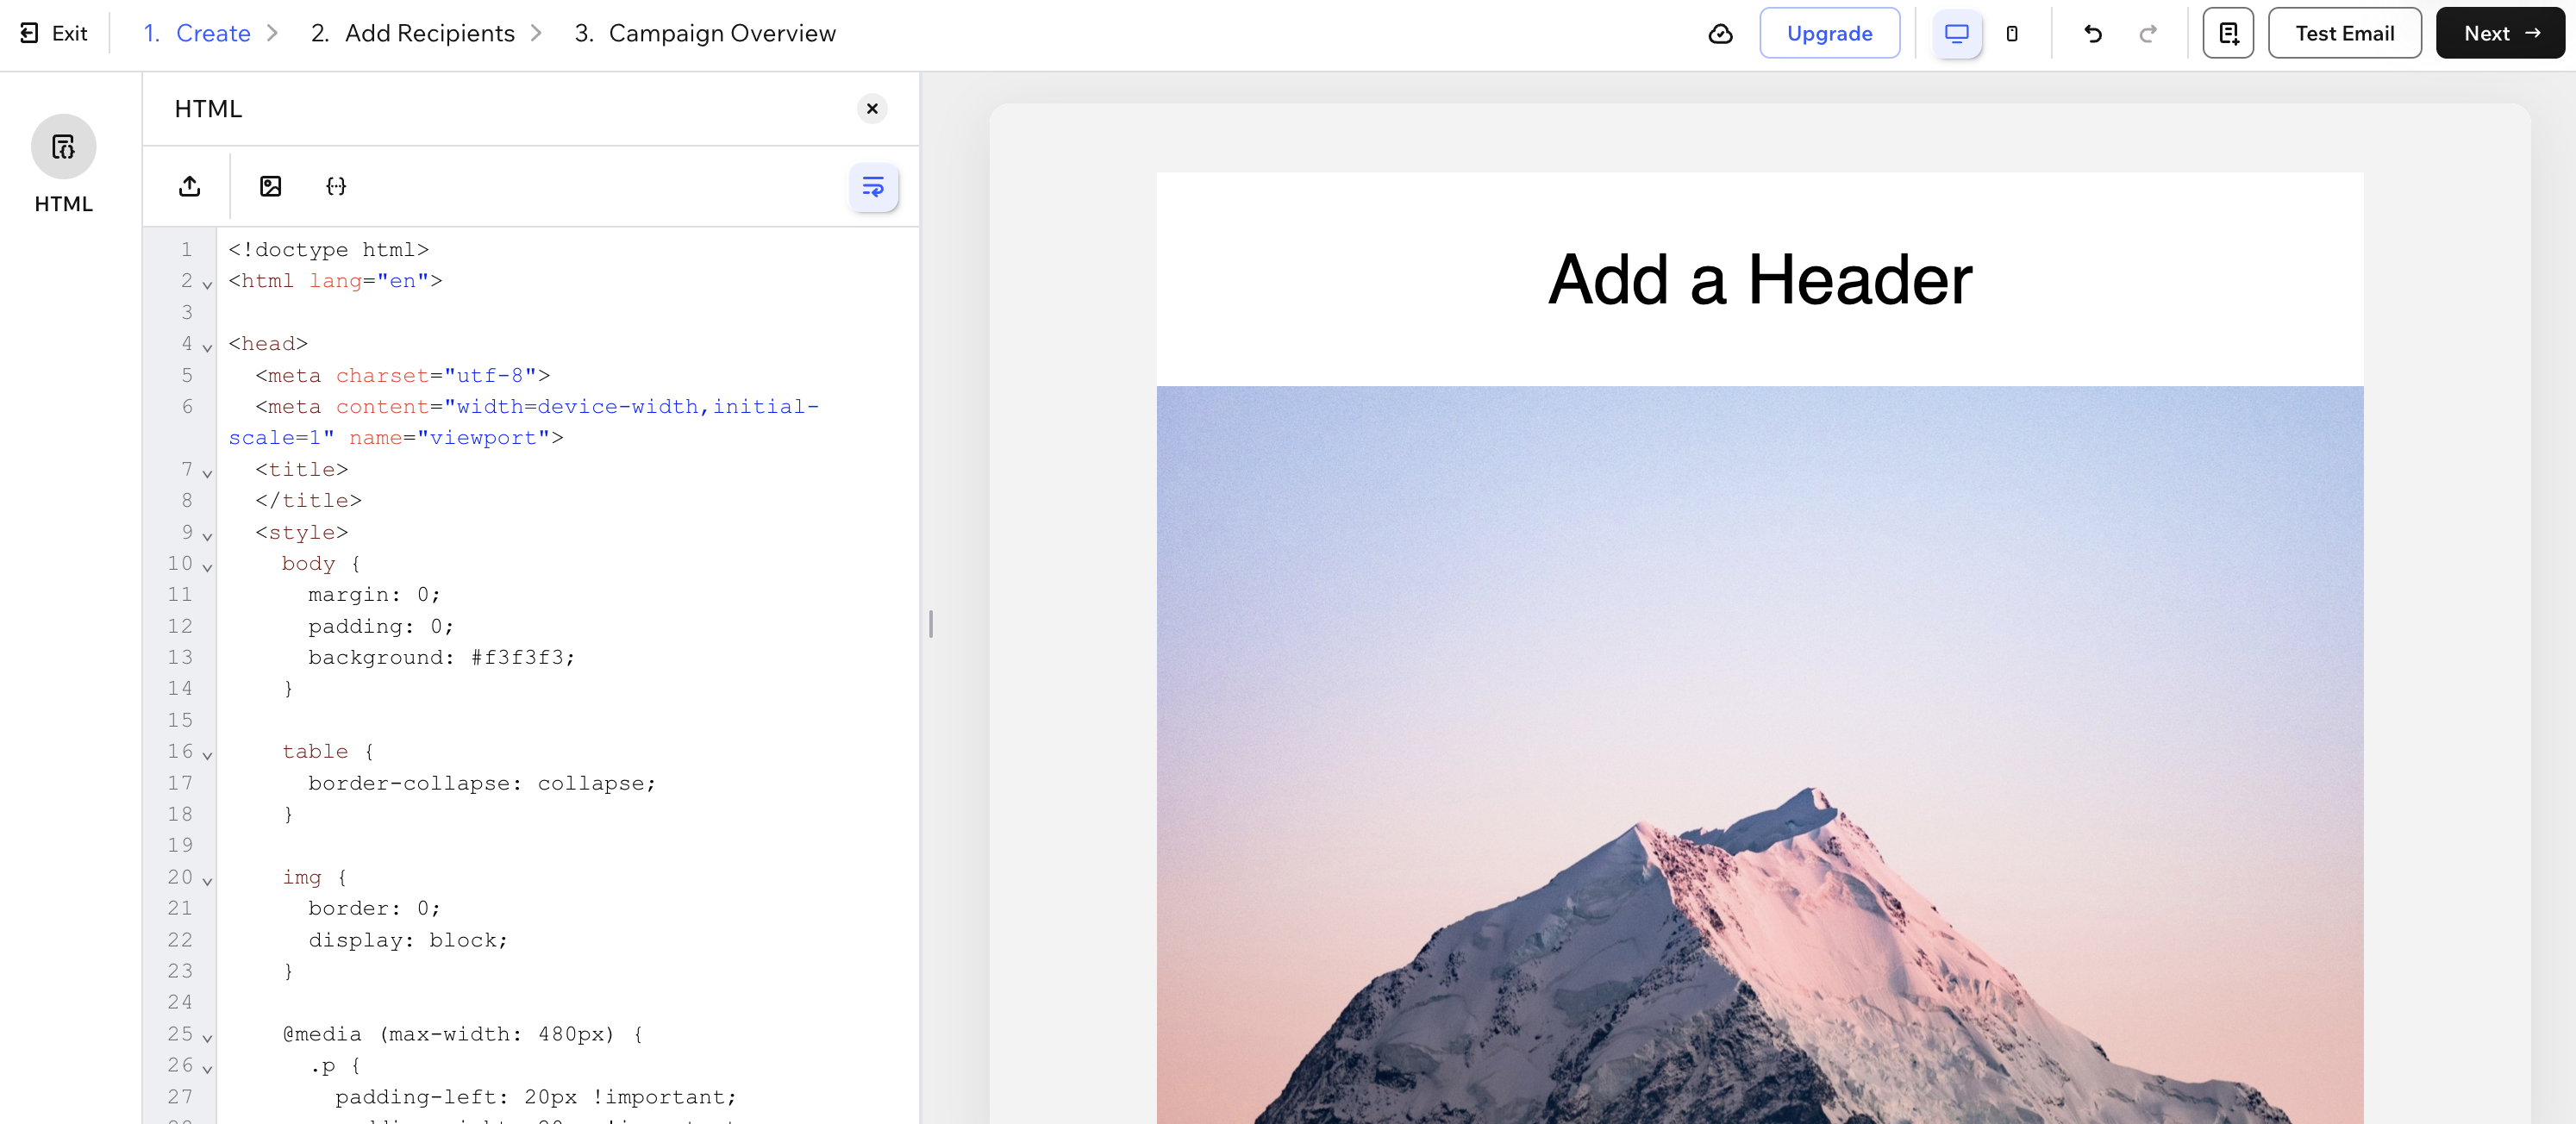The width and height of the screenshot is (2576, 1124).
Task: Switch to desktop preview mode
Action: click(1956, 33)
